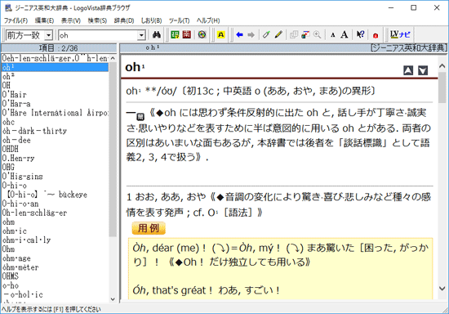Open the しおり(B) menu

point(152,20)
